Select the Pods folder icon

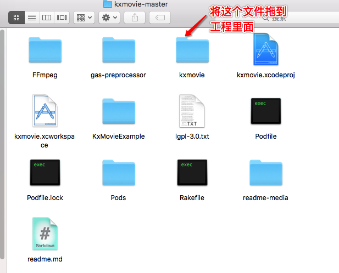119,173
